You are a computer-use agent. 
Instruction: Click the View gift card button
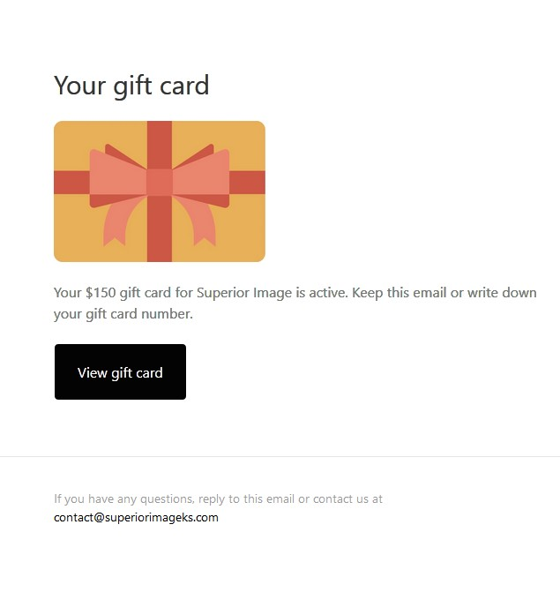click(x=120, y=371)
